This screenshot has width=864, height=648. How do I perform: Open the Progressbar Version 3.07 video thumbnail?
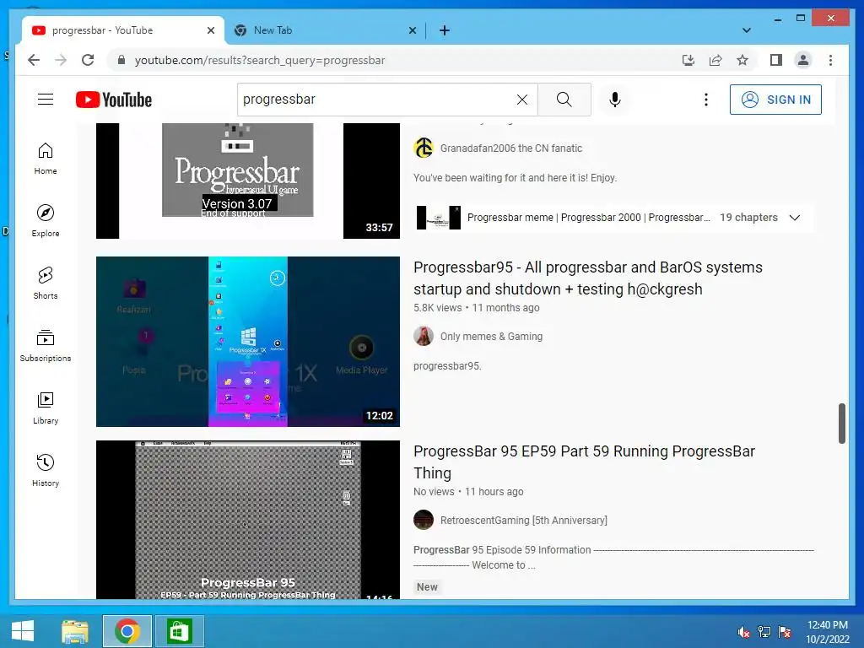coord(248,181)
